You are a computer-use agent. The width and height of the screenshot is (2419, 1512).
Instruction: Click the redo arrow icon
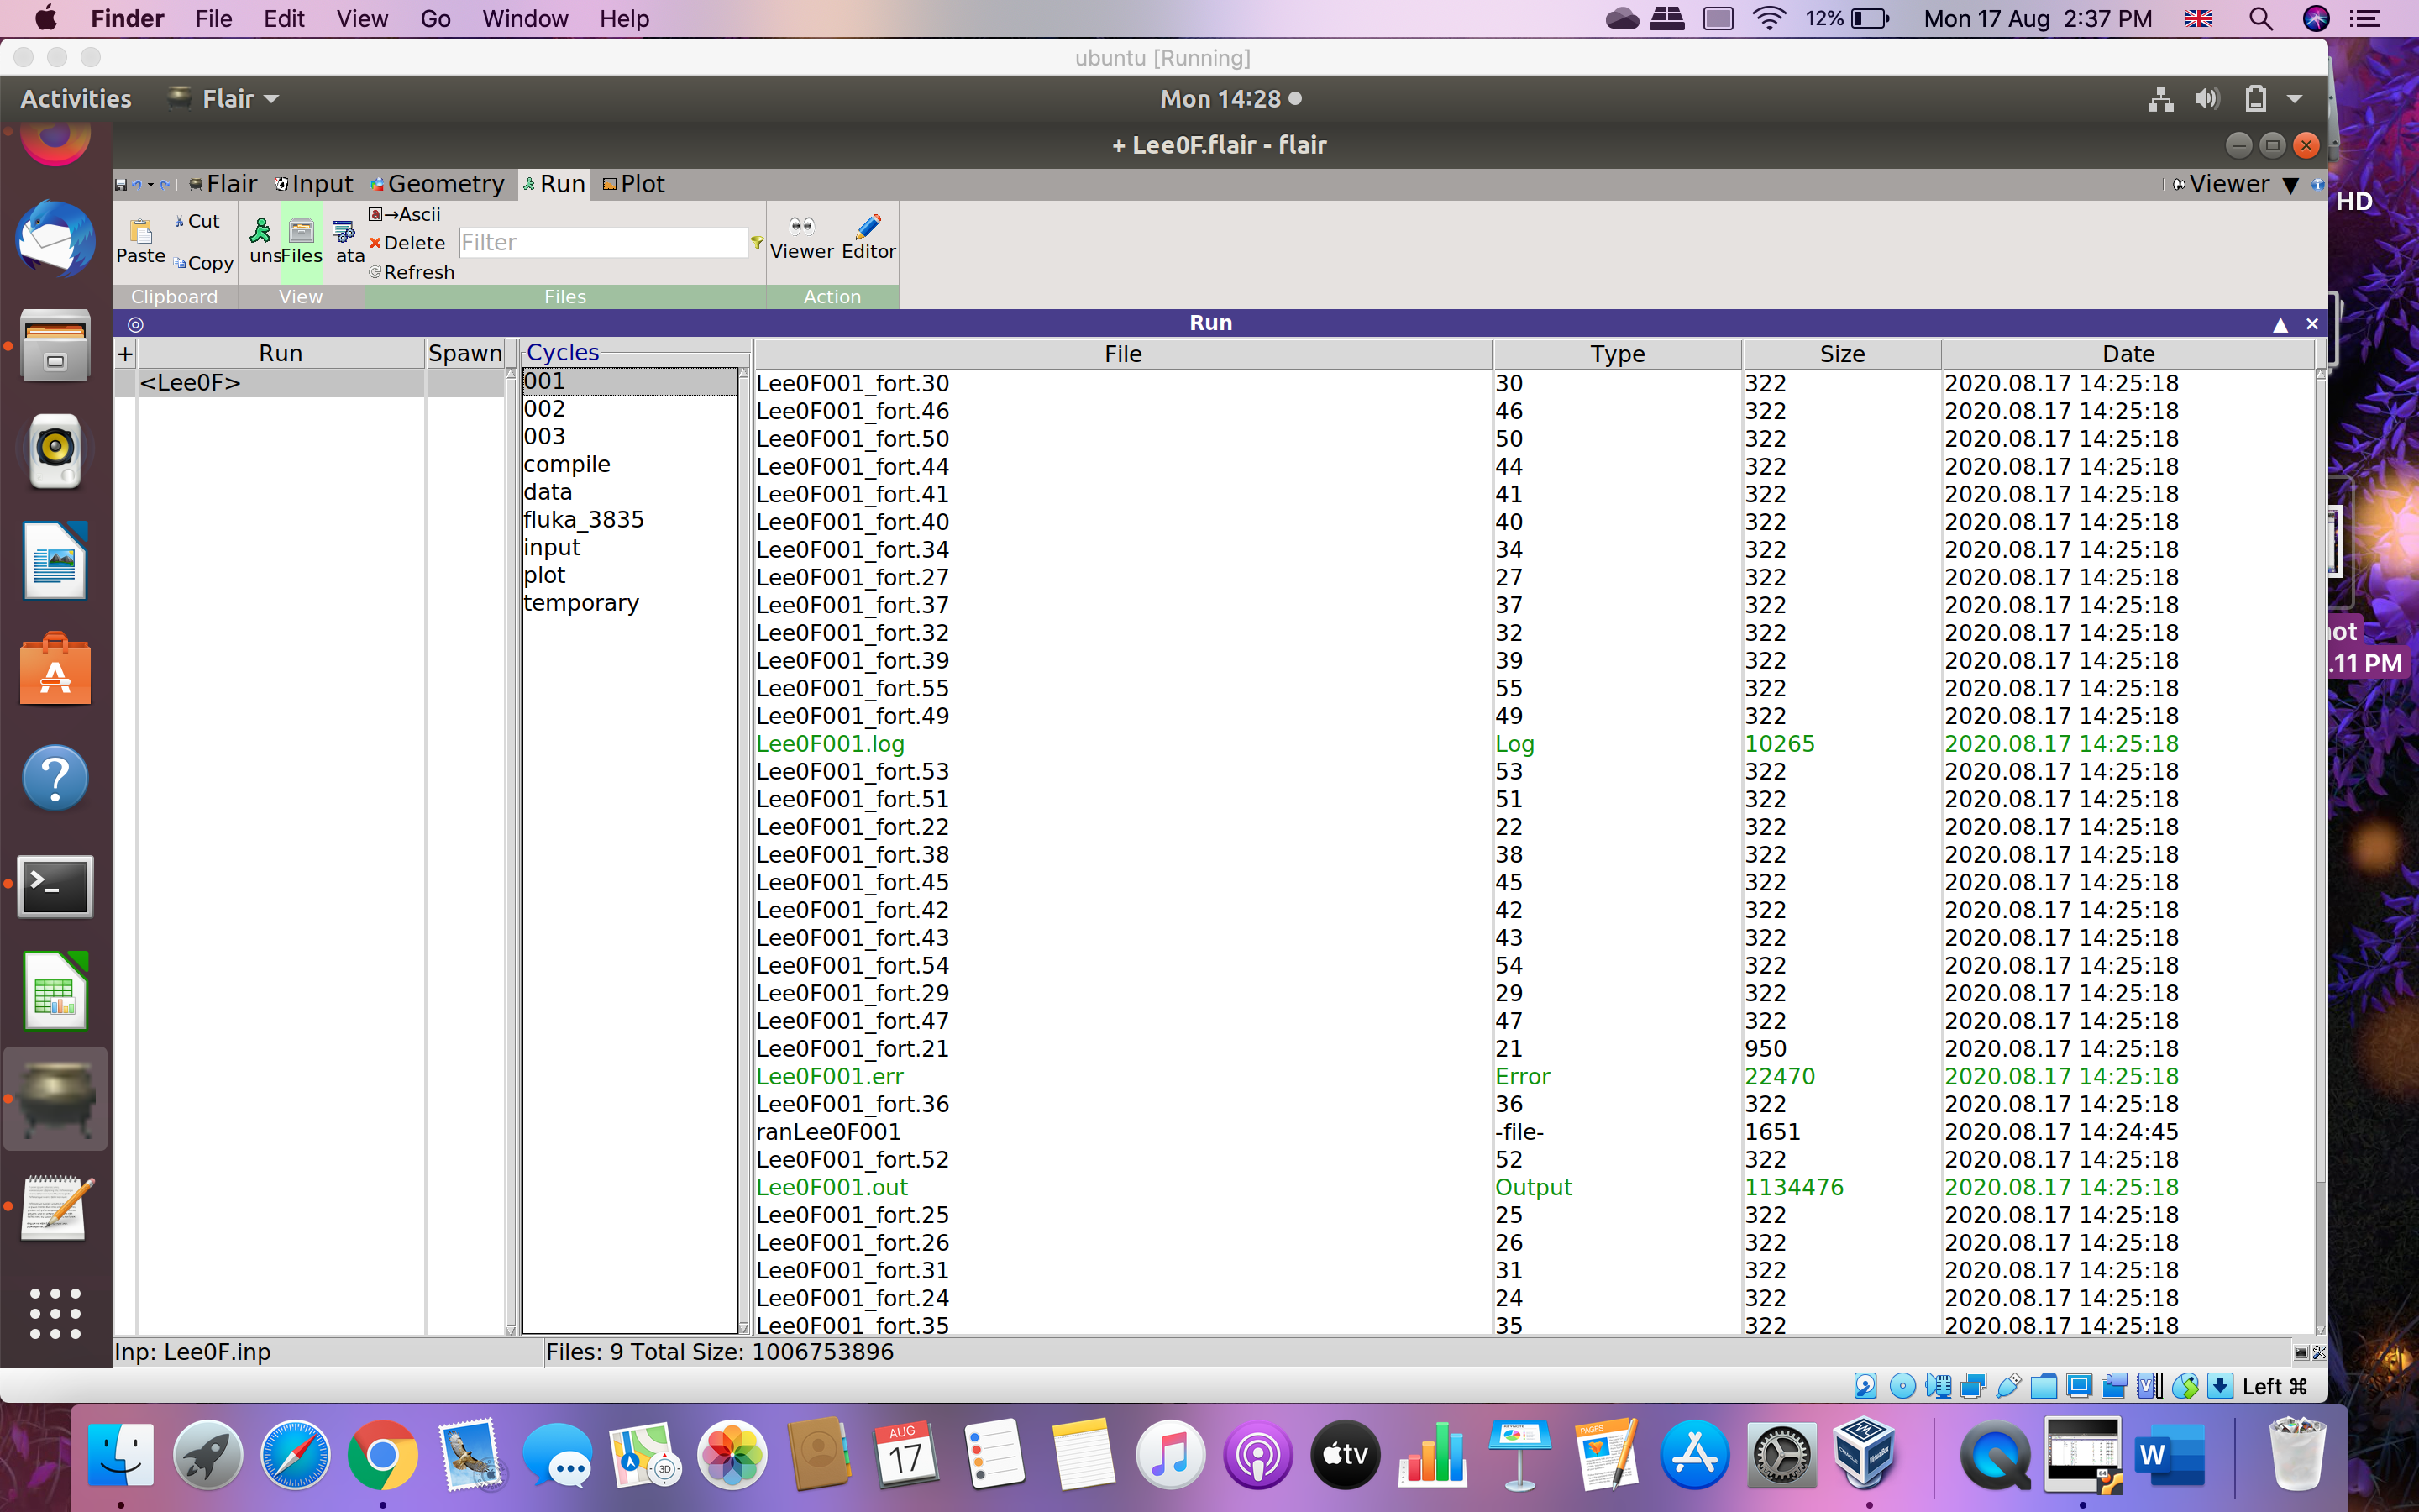[x=165, y=184]
